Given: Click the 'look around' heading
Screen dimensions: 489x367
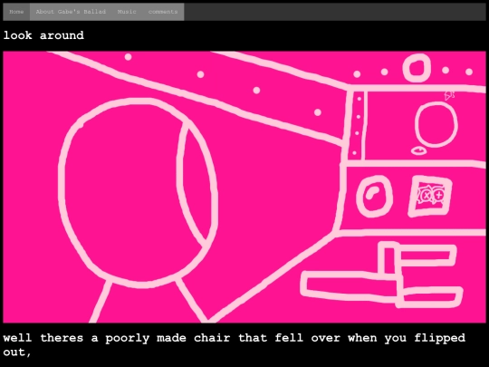Looking at the screenshot, I should pos(43,35).
